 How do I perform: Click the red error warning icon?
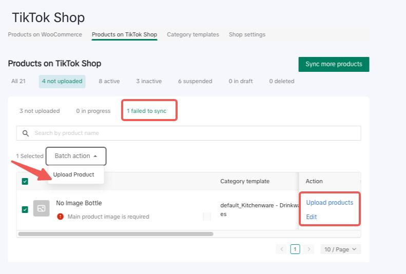tap(61, 217)
